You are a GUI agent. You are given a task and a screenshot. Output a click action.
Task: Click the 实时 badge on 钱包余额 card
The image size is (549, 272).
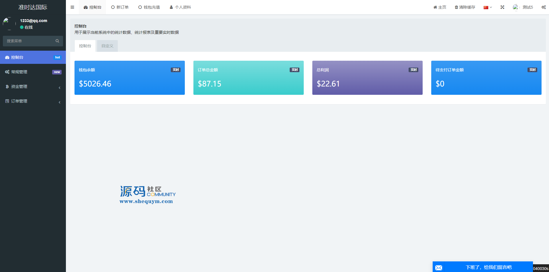pos(176,70)
